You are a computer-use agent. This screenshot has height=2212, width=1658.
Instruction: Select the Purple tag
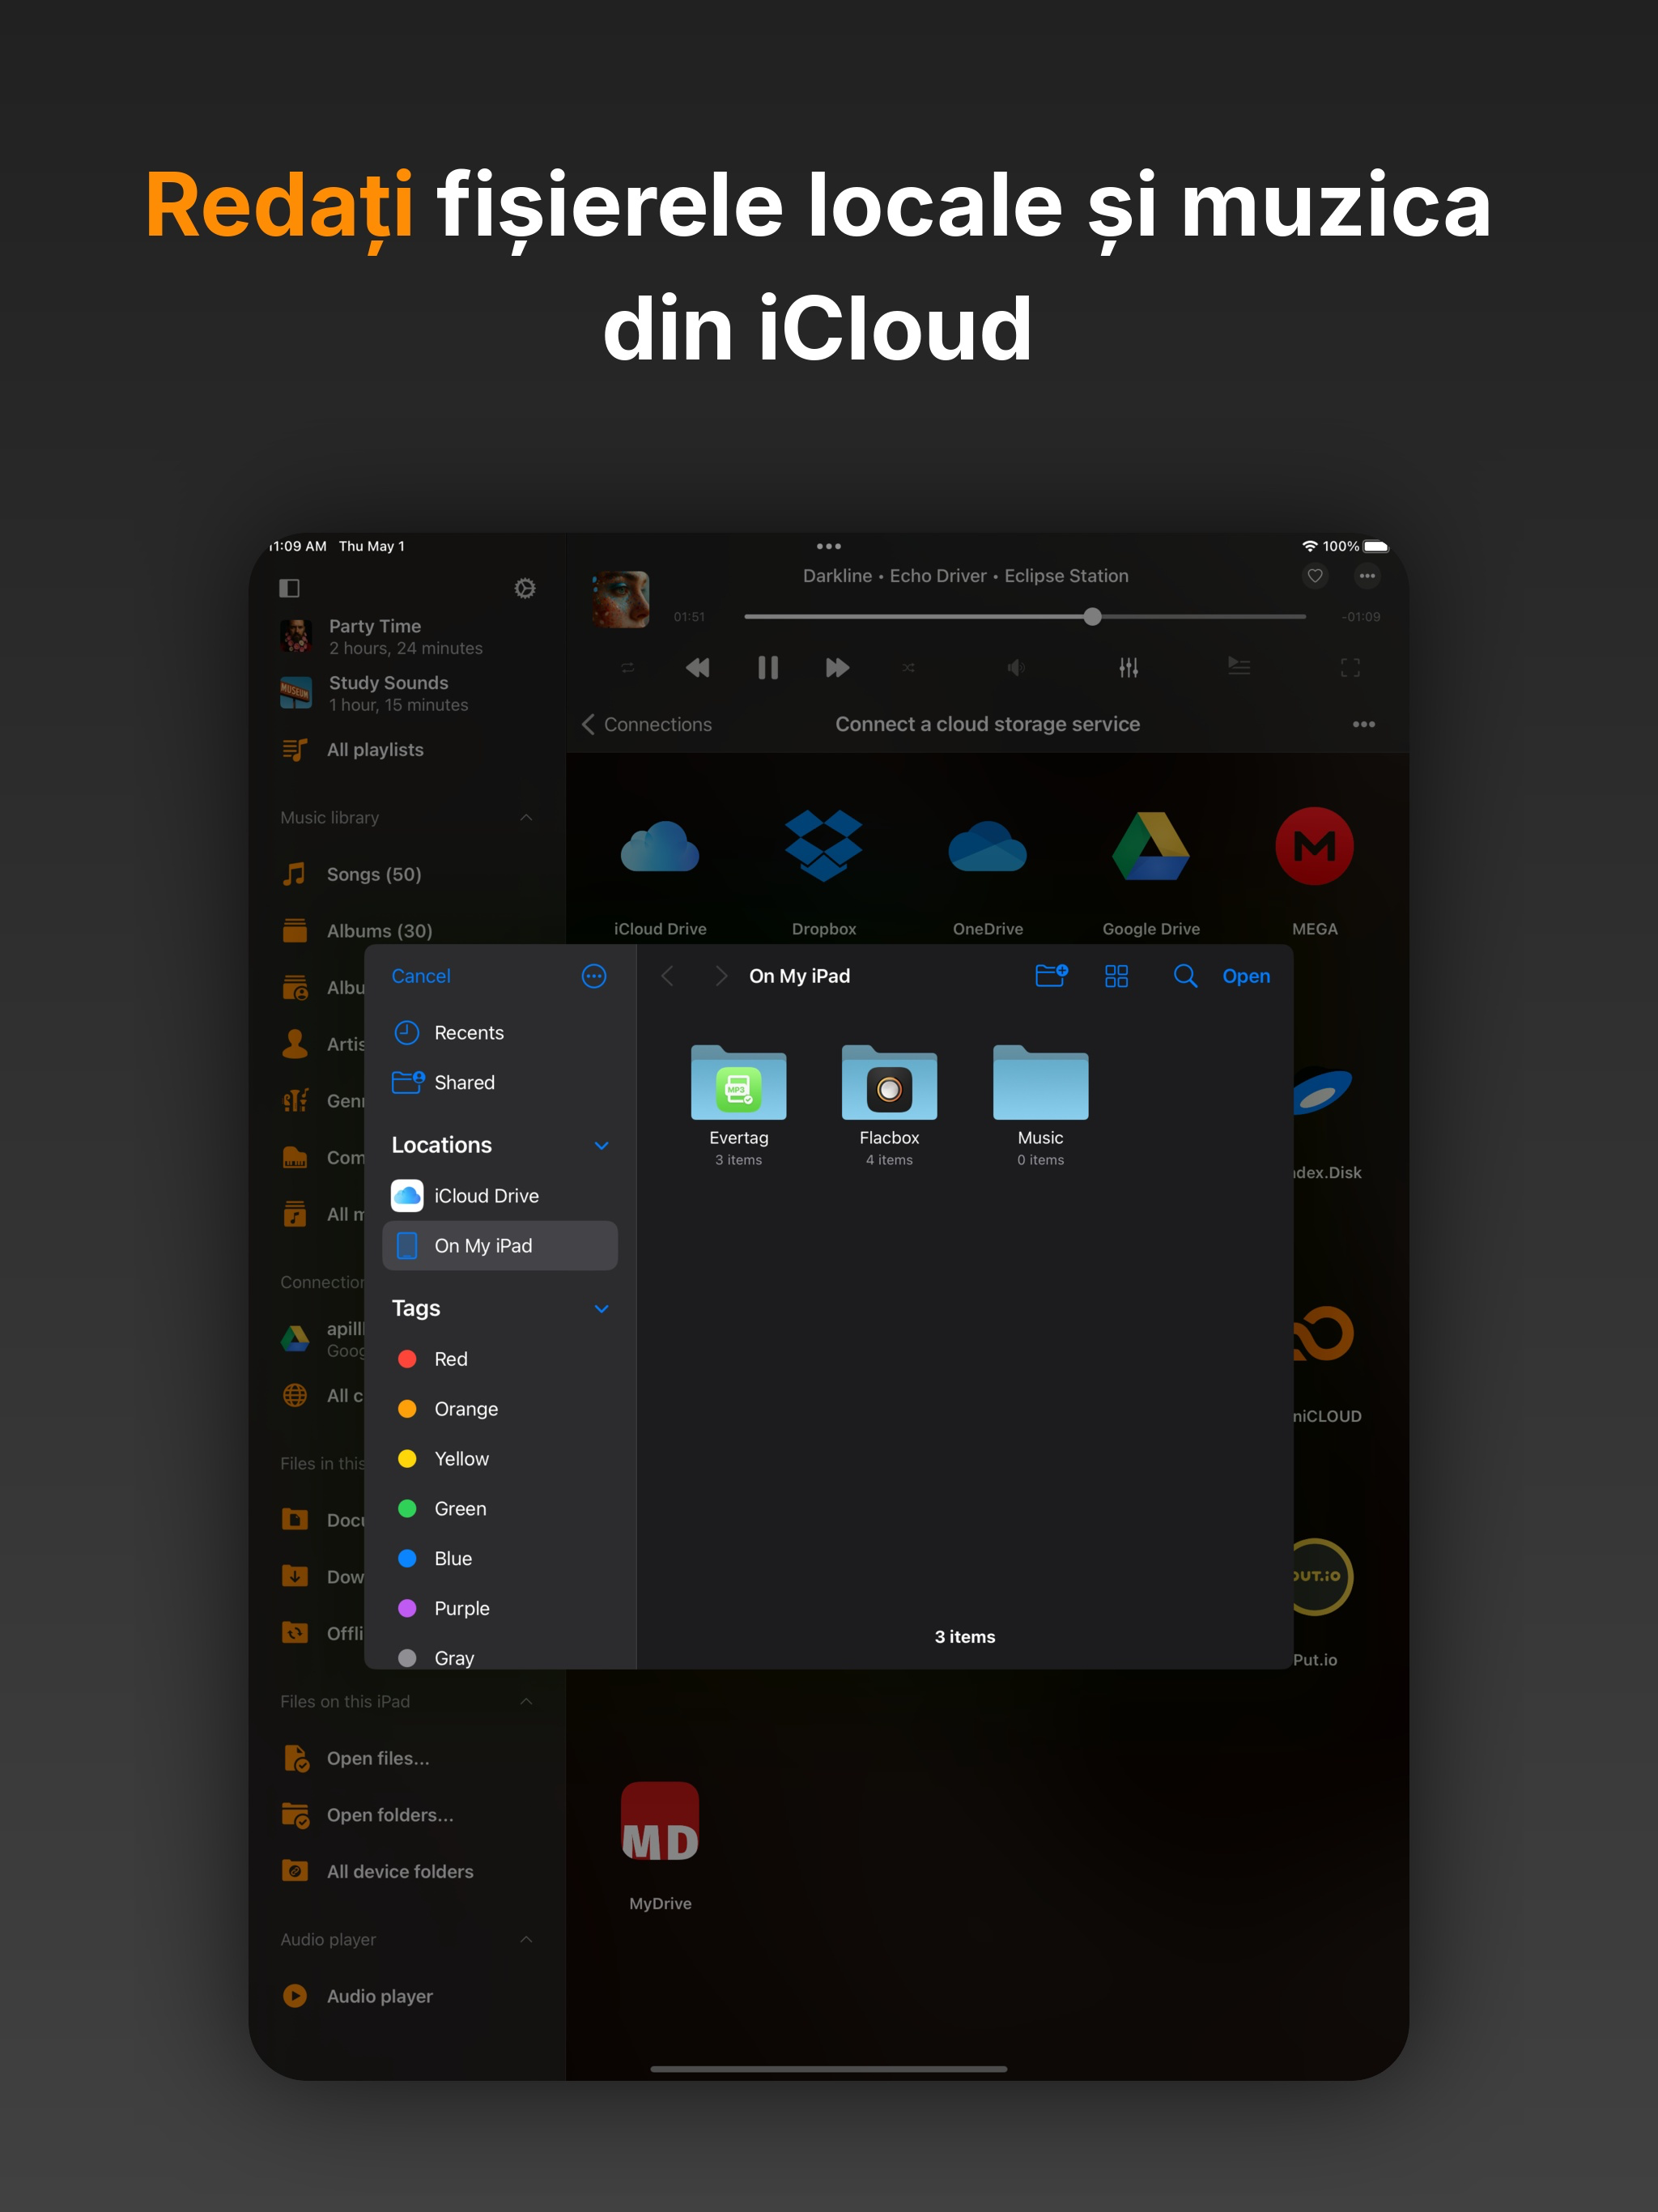[x=500, y=1609]
